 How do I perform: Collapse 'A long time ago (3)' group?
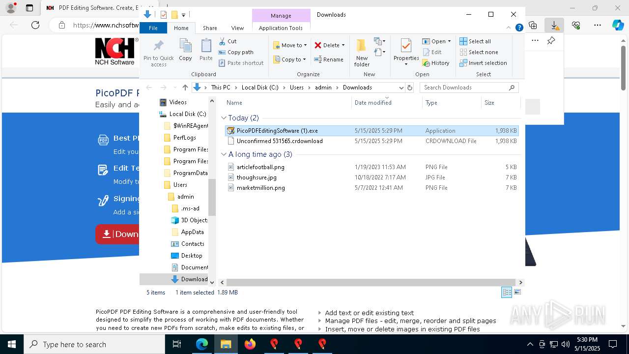[x=224, y=154]
